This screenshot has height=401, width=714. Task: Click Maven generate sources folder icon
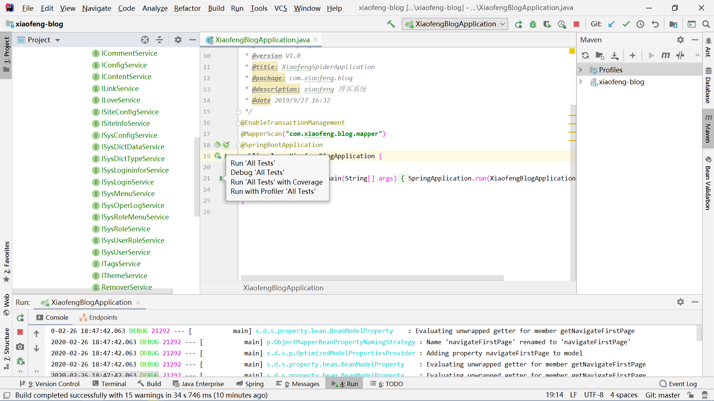(600, 55)
